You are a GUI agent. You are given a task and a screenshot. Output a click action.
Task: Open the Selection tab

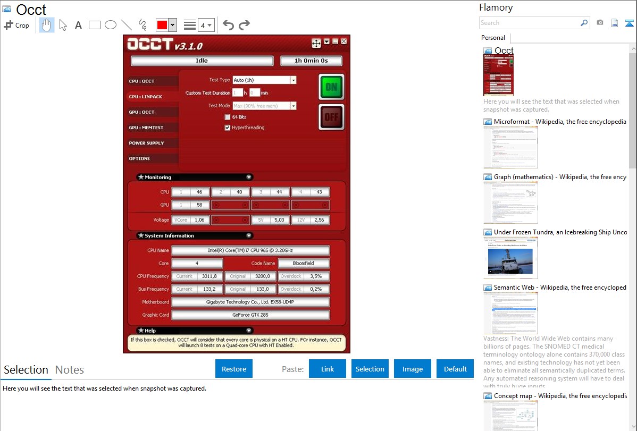click(x=26, y=370)
